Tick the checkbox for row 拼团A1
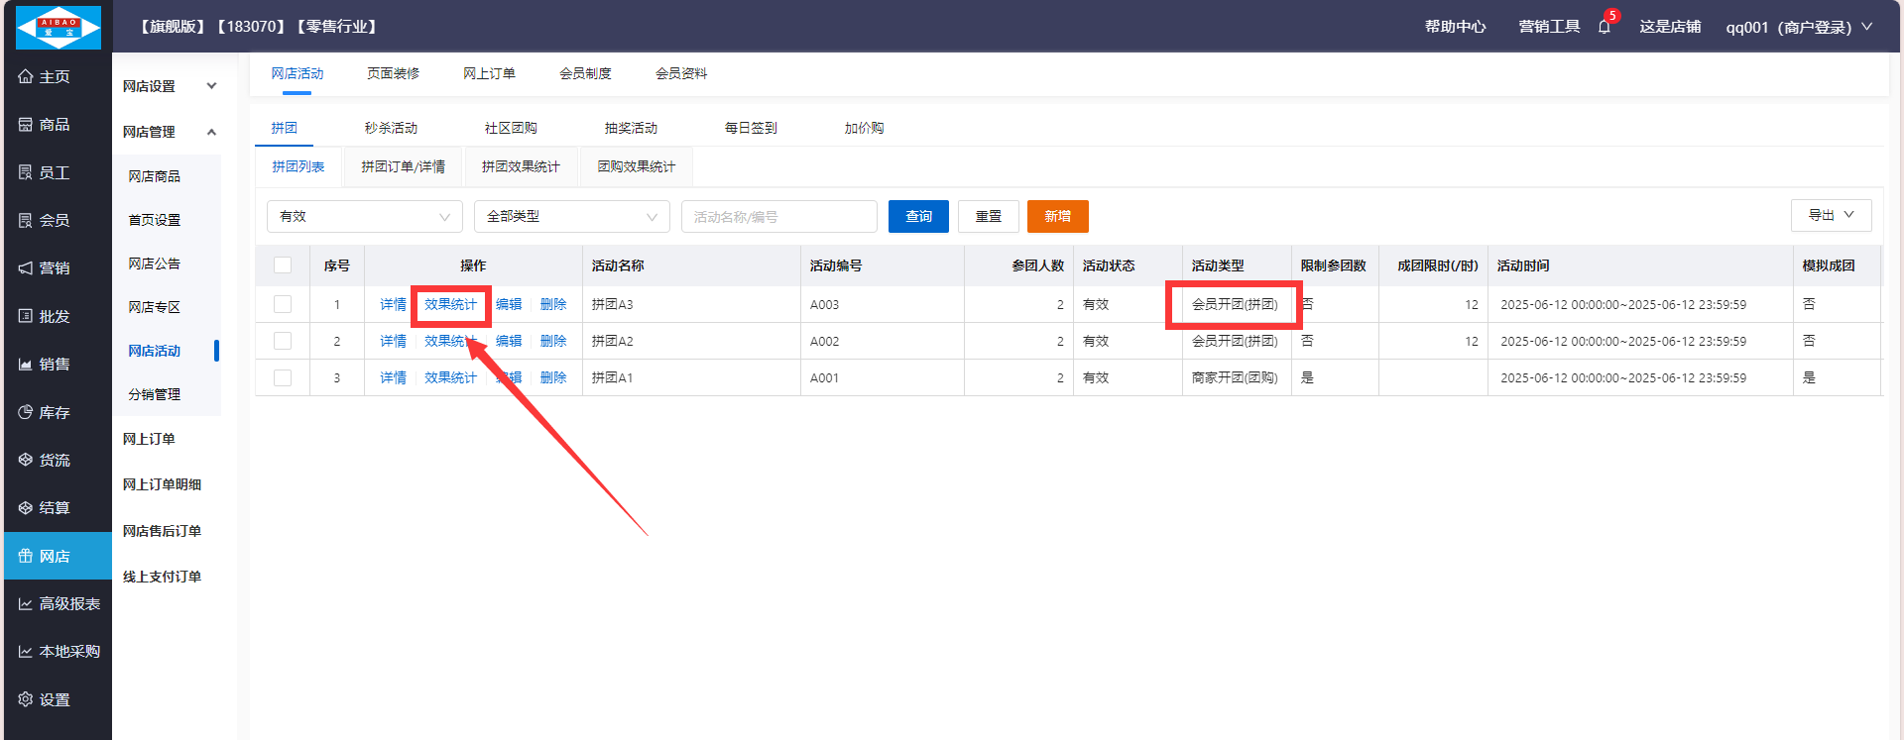This screenshot has height=740, width=1904. click(x=283, y=377)
